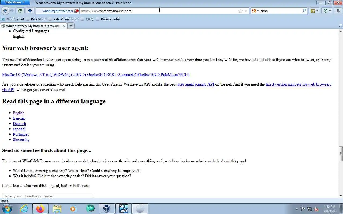Open the URL history dropdown arrow
The image size is (343, 214).
[x=246, y=11]
